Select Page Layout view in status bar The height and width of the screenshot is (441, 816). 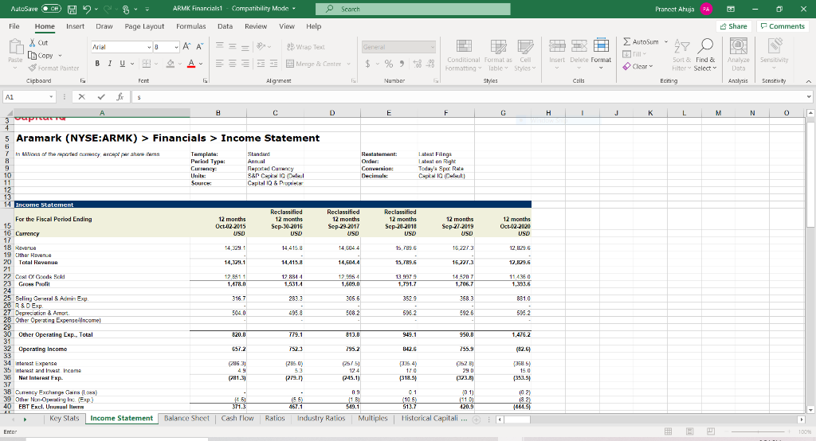[689, 431]
